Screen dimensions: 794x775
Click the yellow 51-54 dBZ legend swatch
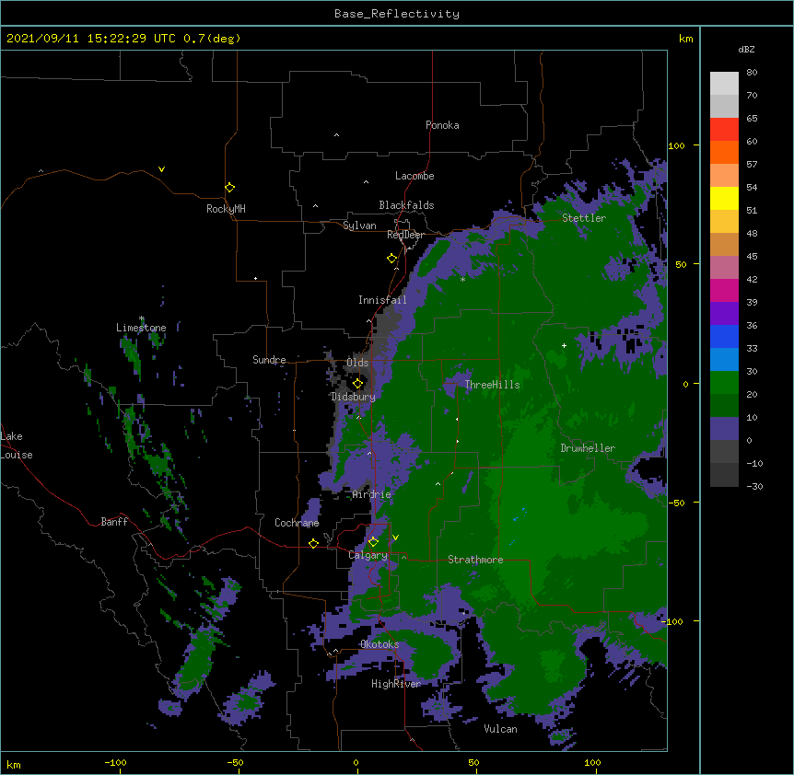(724, 198)
